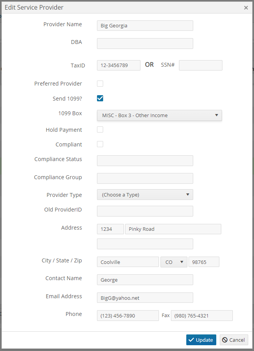Screen dimensions: 254x351
Task: Open the Provider Type dropdown
Action: [145, 195]
